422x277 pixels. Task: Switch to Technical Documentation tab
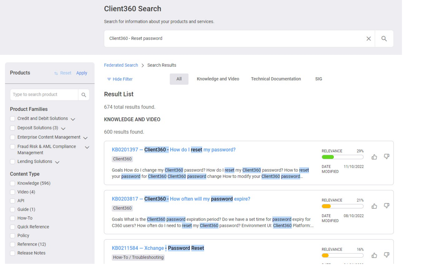point(276,79)
